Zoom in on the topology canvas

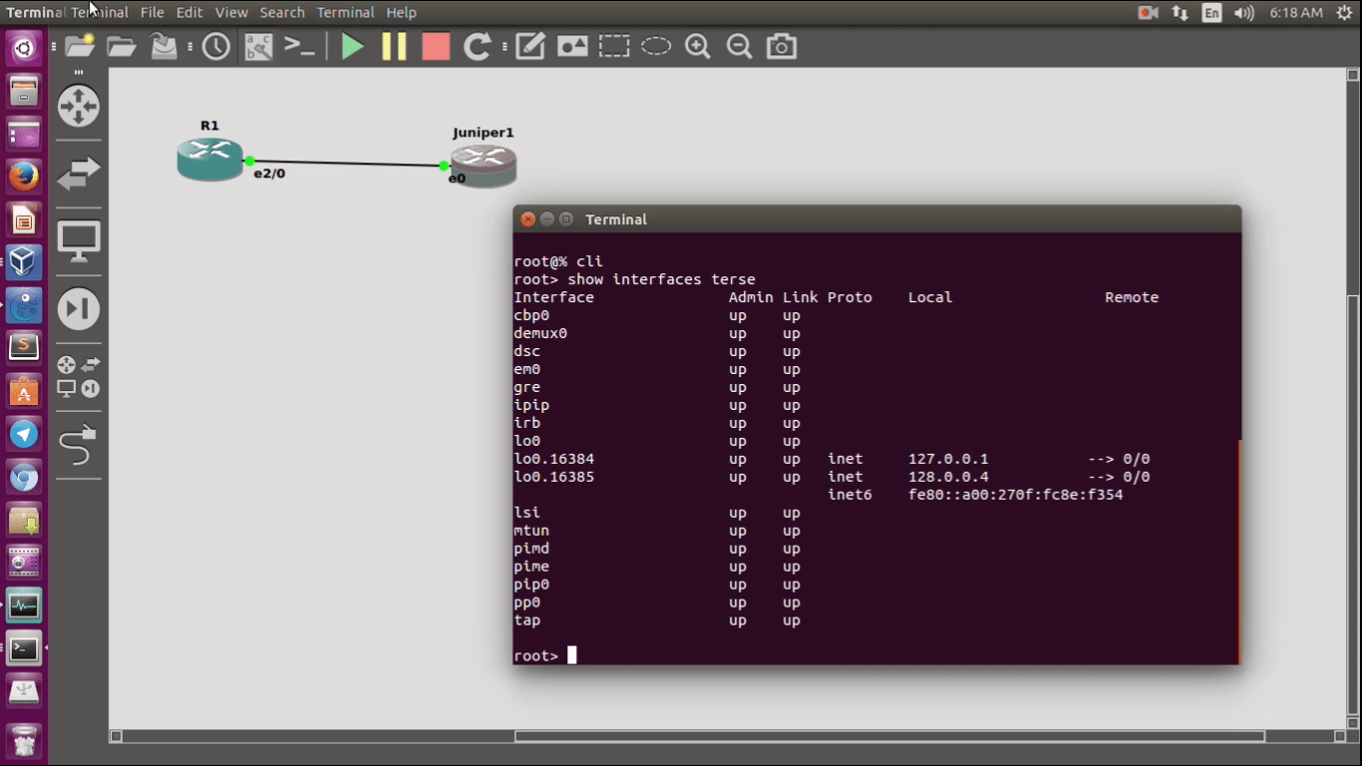697,47
